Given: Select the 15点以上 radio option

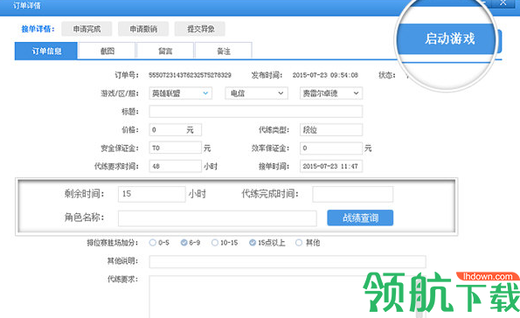Looking at the screenshot, I should 253,243.
